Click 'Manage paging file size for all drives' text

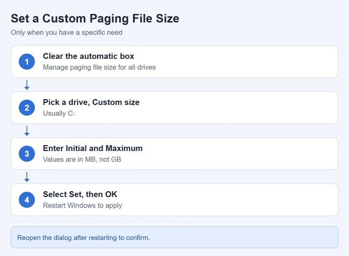coord(99,67)
